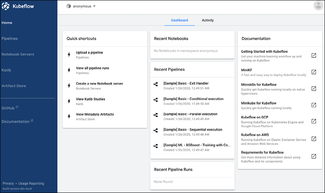325x193 pixels.
Task: Switch to the Activity tab
Action: [x=208, y=20]
